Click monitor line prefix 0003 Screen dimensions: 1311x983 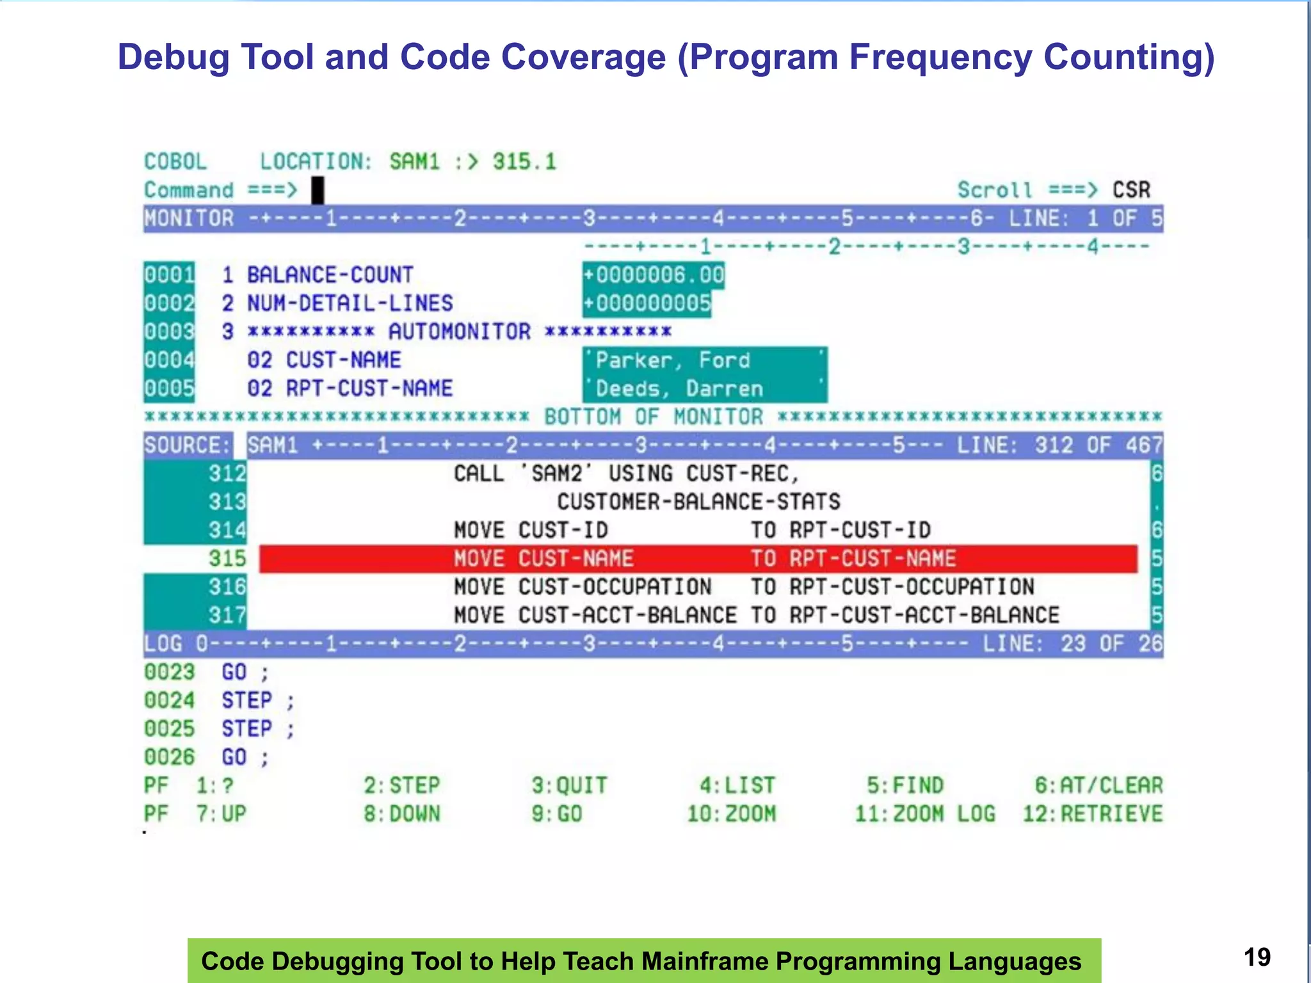(169, 332)
